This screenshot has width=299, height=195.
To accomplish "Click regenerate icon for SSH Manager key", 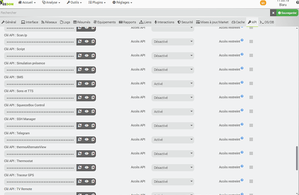I will point(80,126).
